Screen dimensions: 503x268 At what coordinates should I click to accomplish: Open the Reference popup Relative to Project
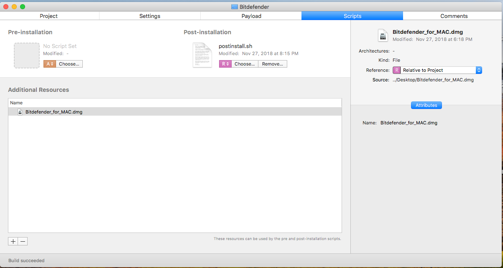pyautogui.click(x=437, y=70)
